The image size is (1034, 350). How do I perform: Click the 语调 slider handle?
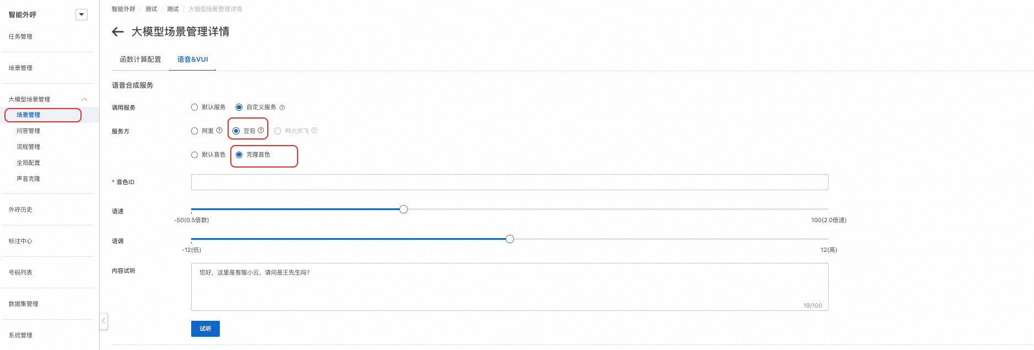[510, 239]
